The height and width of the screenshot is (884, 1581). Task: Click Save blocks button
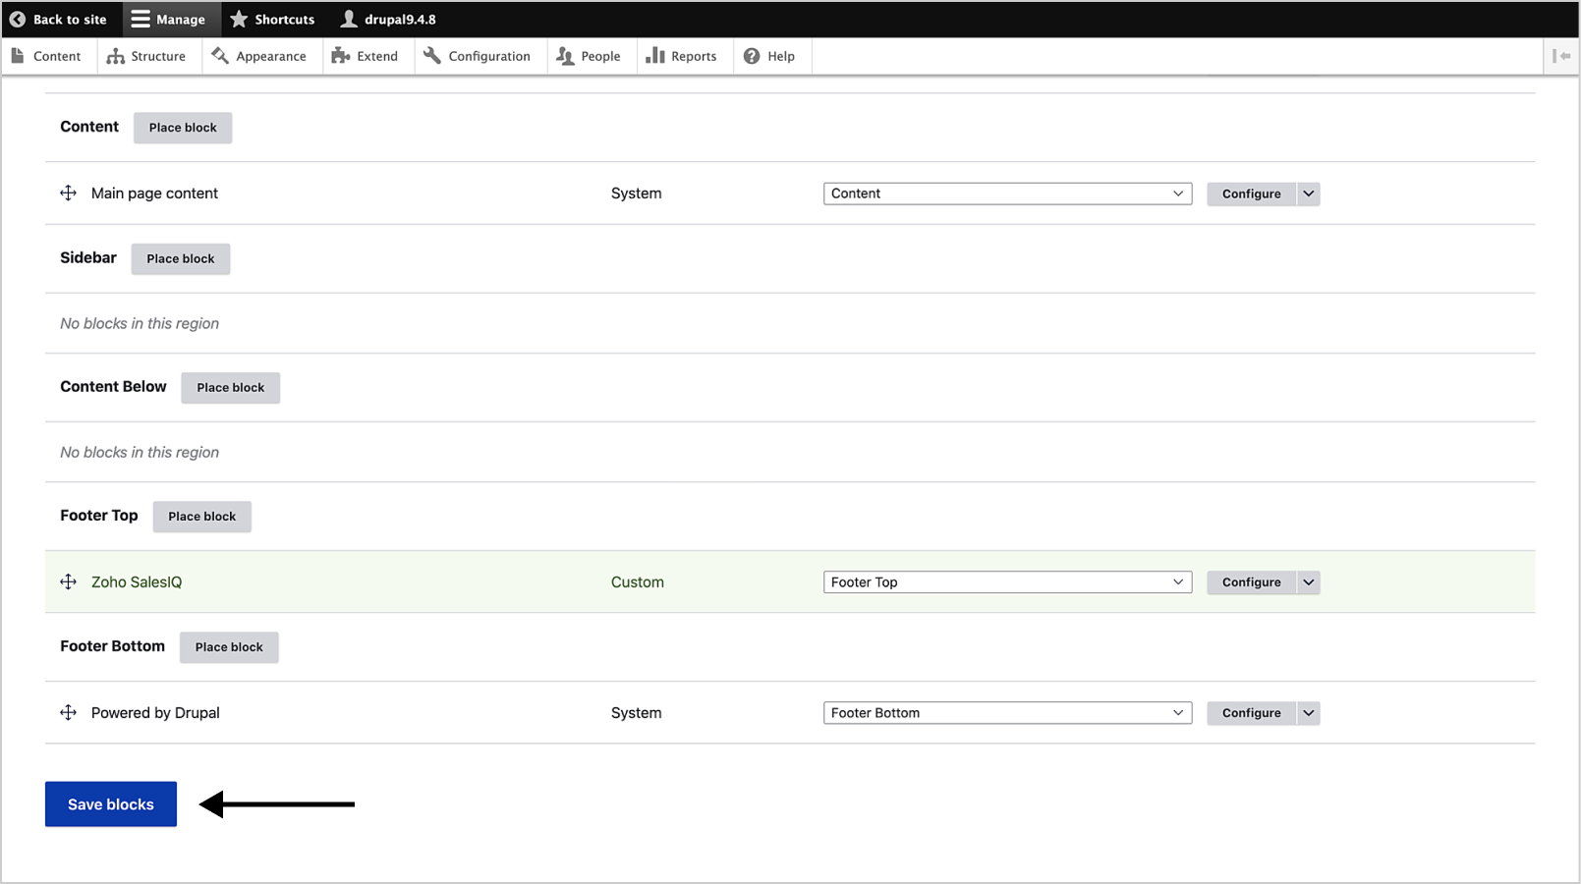pos(111,804)
